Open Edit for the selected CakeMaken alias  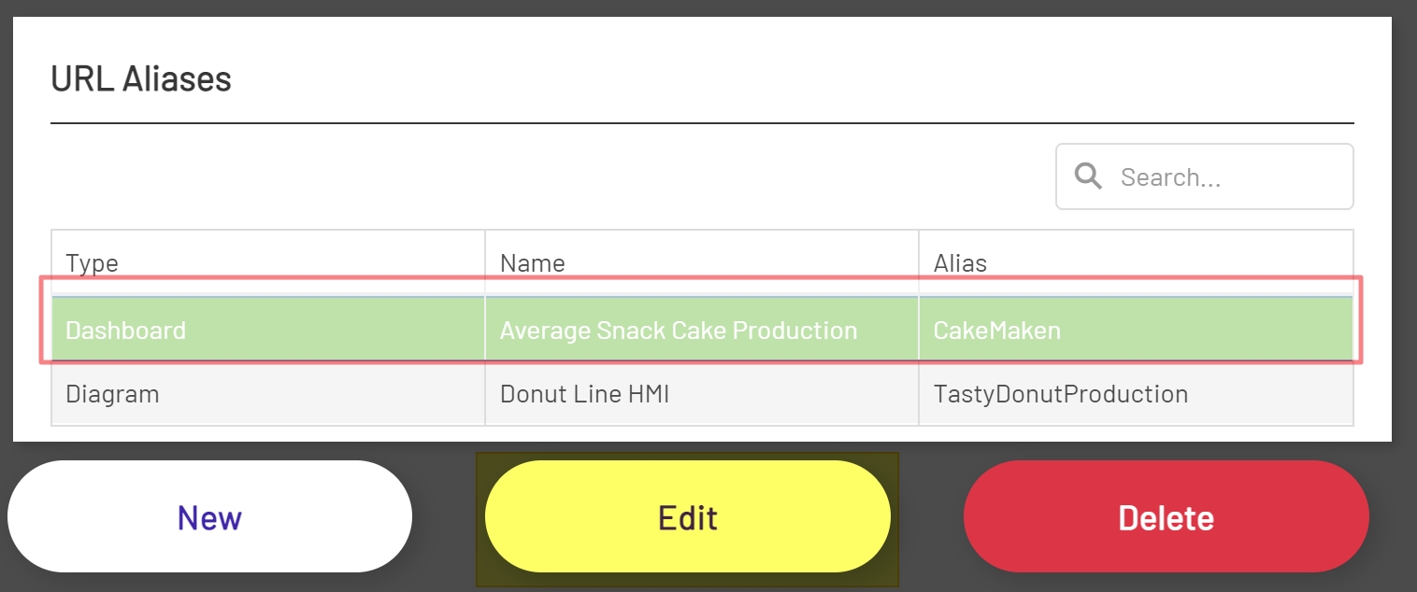point(687,516)
